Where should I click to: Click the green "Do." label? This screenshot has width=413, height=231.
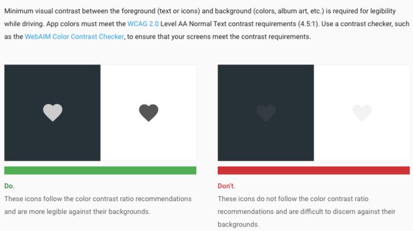point(10,186)
